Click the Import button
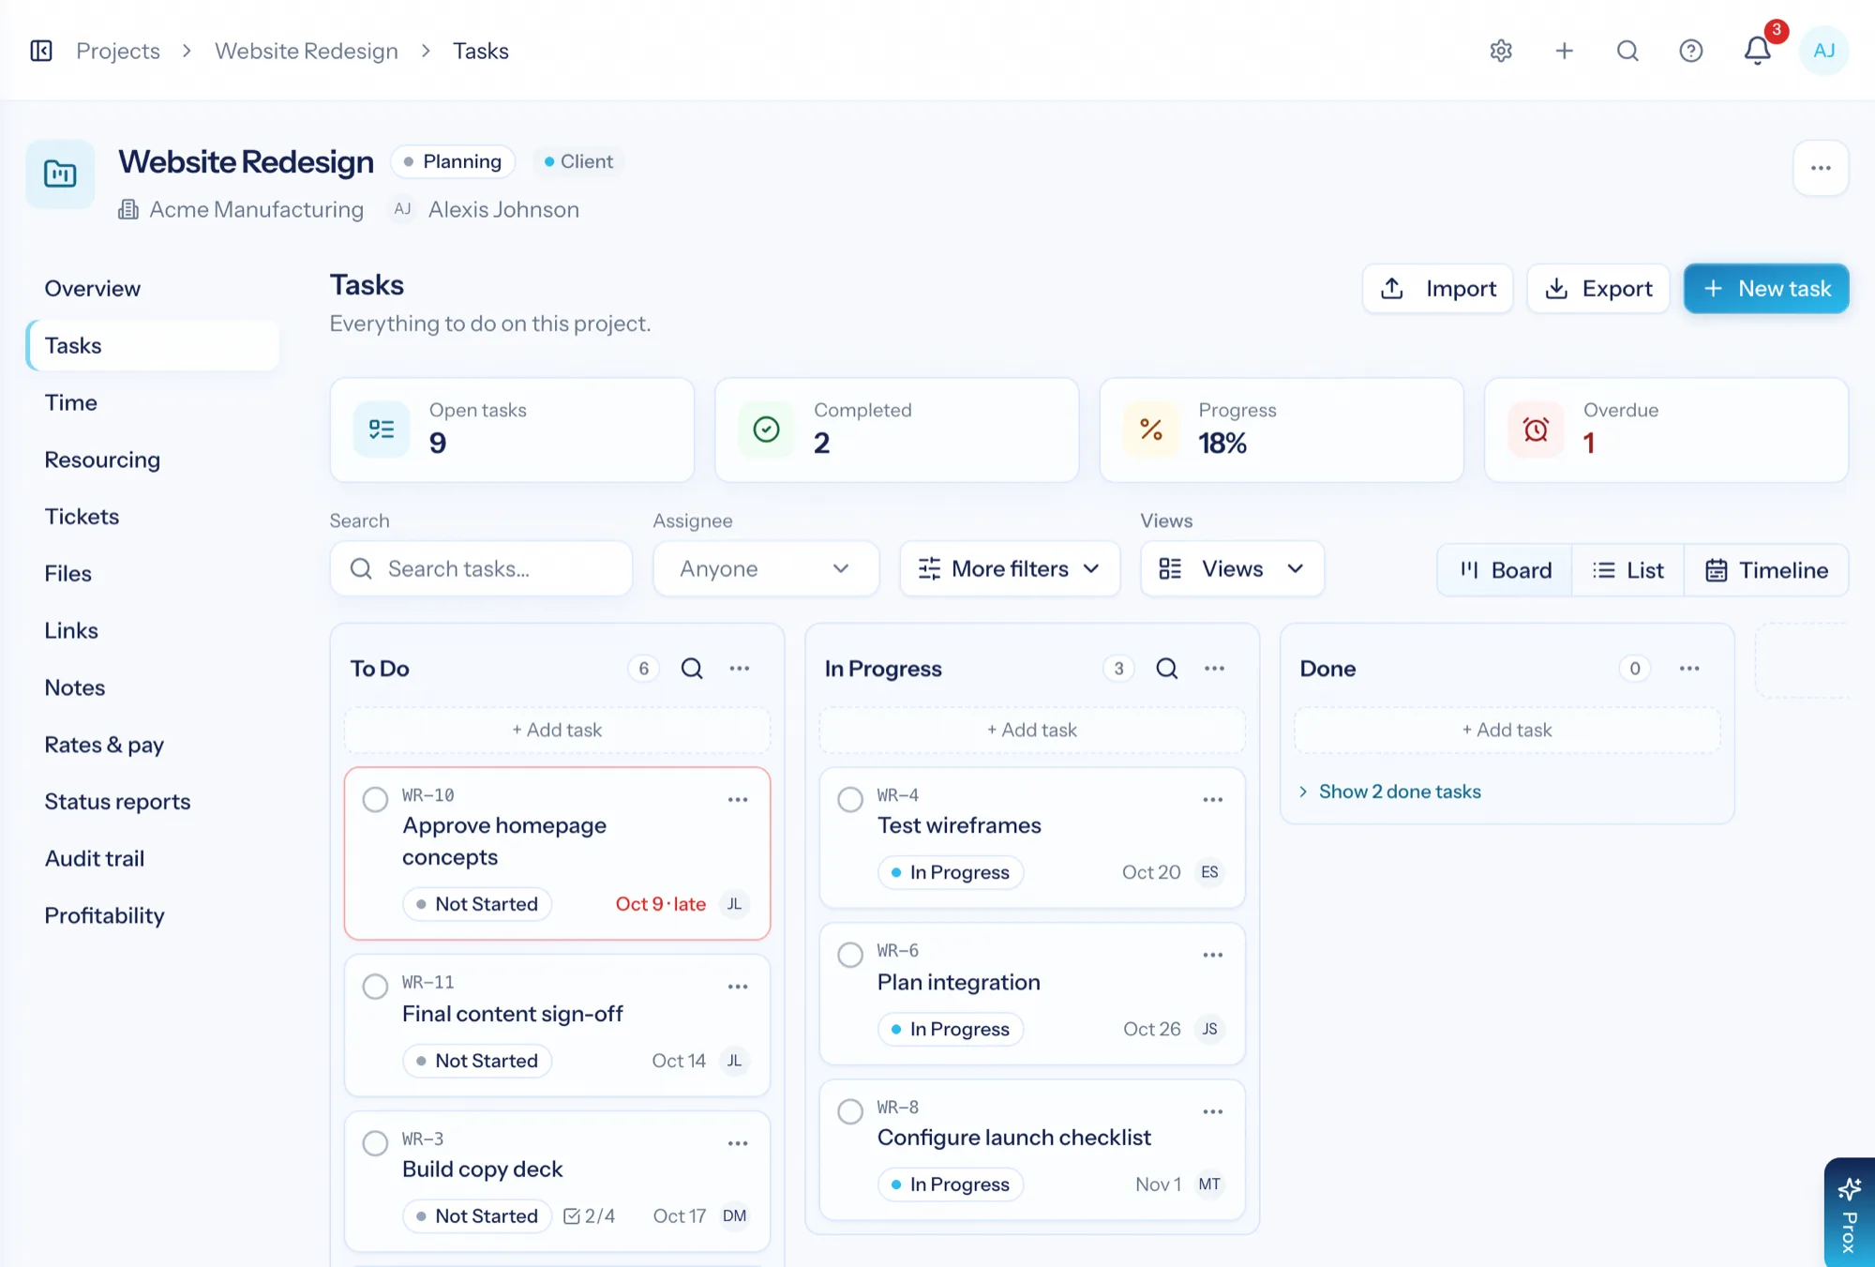 (x=1437, y=289)
